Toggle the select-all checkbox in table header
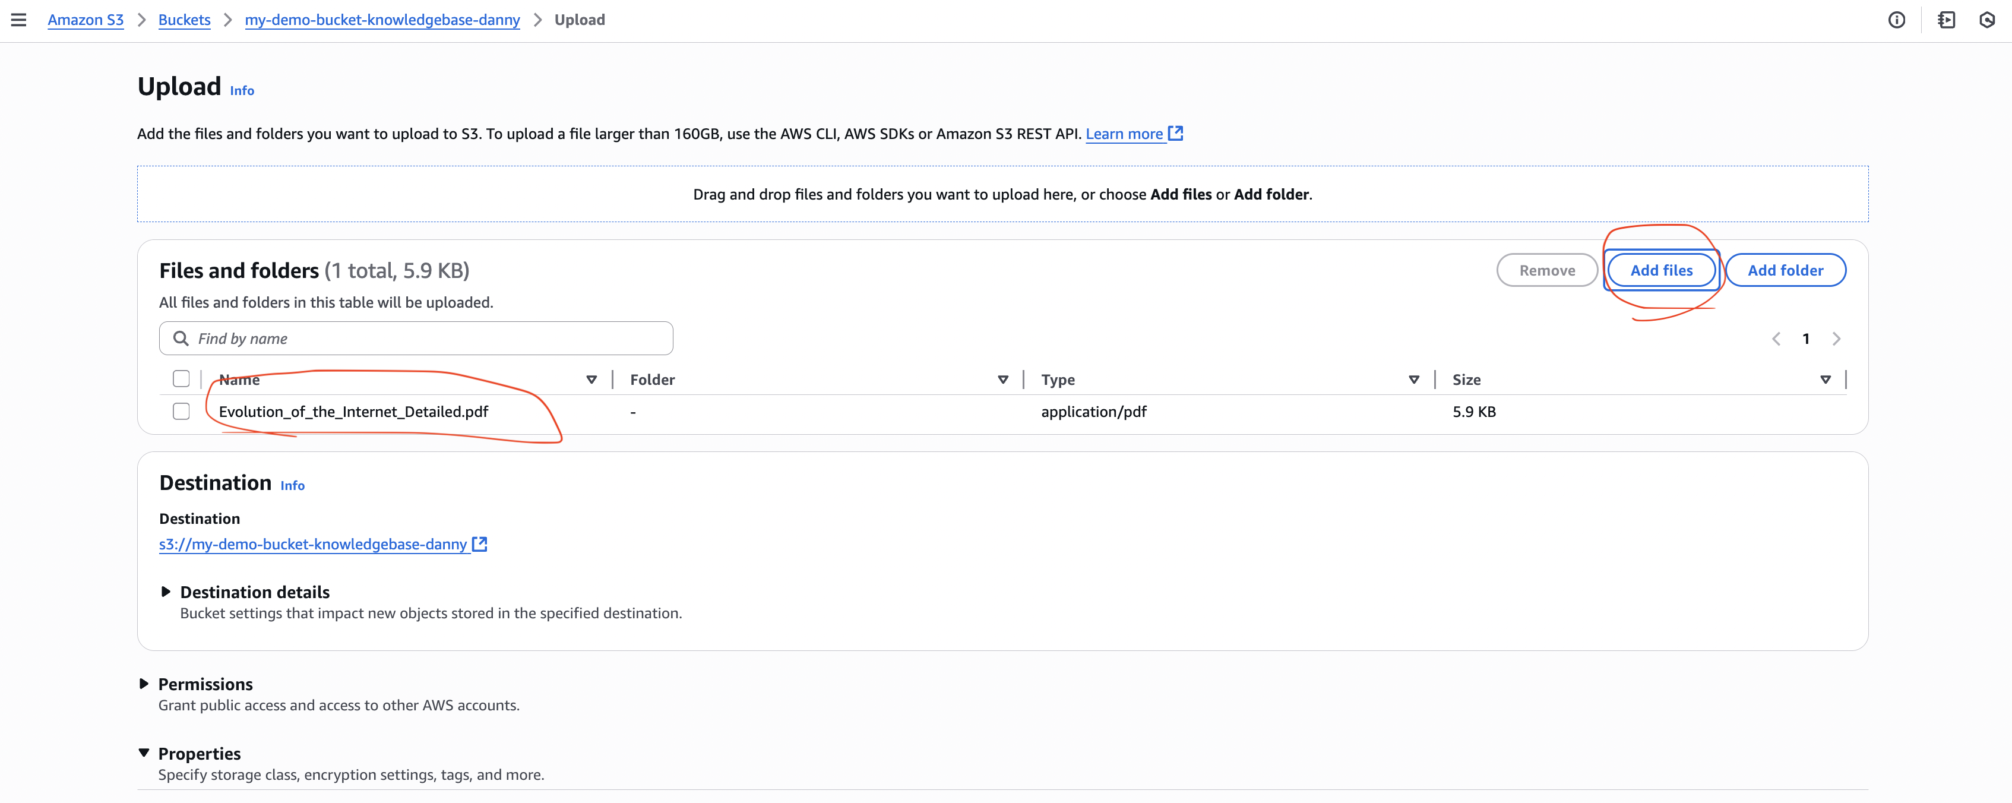Viewport: 2012px width, 803px height. [181, 379]
